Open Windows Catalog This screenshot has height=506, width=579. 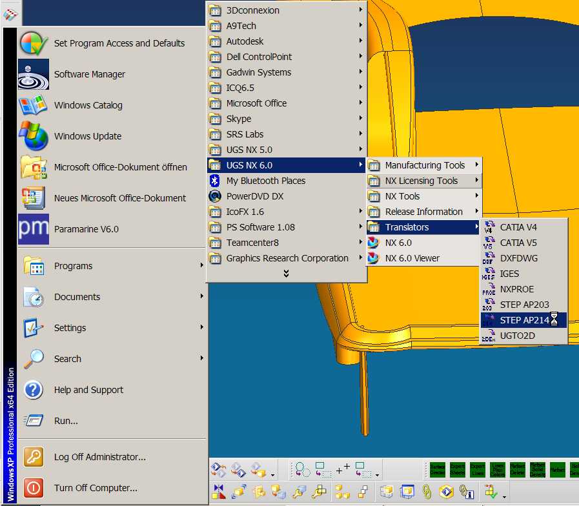(x=112, y=105)
